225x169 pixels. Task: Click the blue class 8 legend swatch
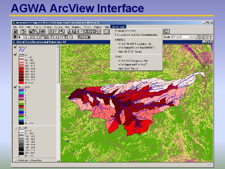pos(21,112)
